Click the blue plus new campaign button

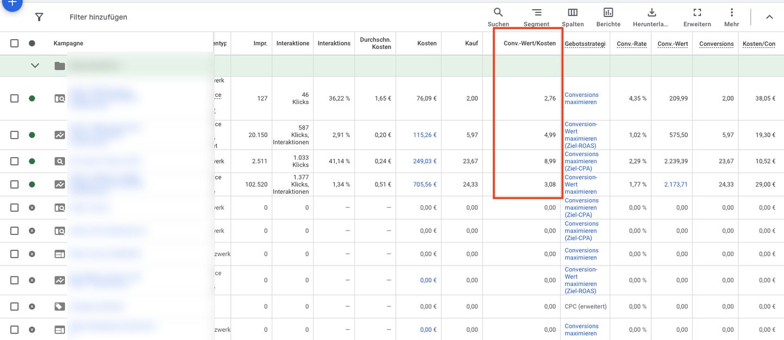tap(11, 3)
